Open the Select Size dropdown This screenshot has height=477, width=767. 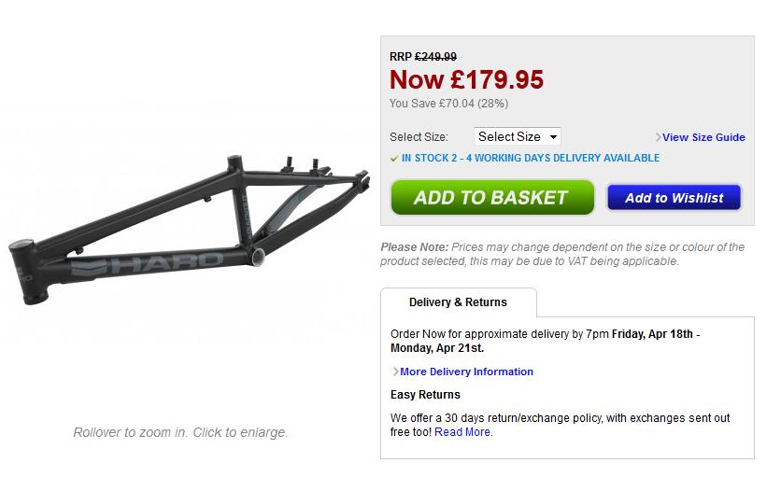[x=517, y=137]
